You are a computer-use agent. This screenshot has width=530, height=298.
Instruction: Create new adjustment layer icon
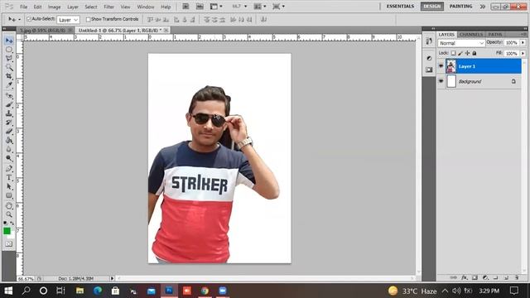[x=485, y=277]
